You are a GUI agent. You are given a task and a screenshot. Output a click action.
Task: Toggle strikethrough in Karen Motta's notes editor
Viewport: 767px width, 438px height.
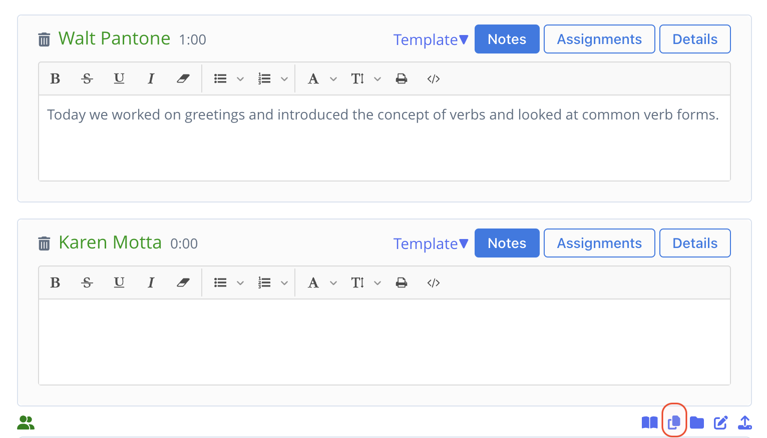(87, 282)
